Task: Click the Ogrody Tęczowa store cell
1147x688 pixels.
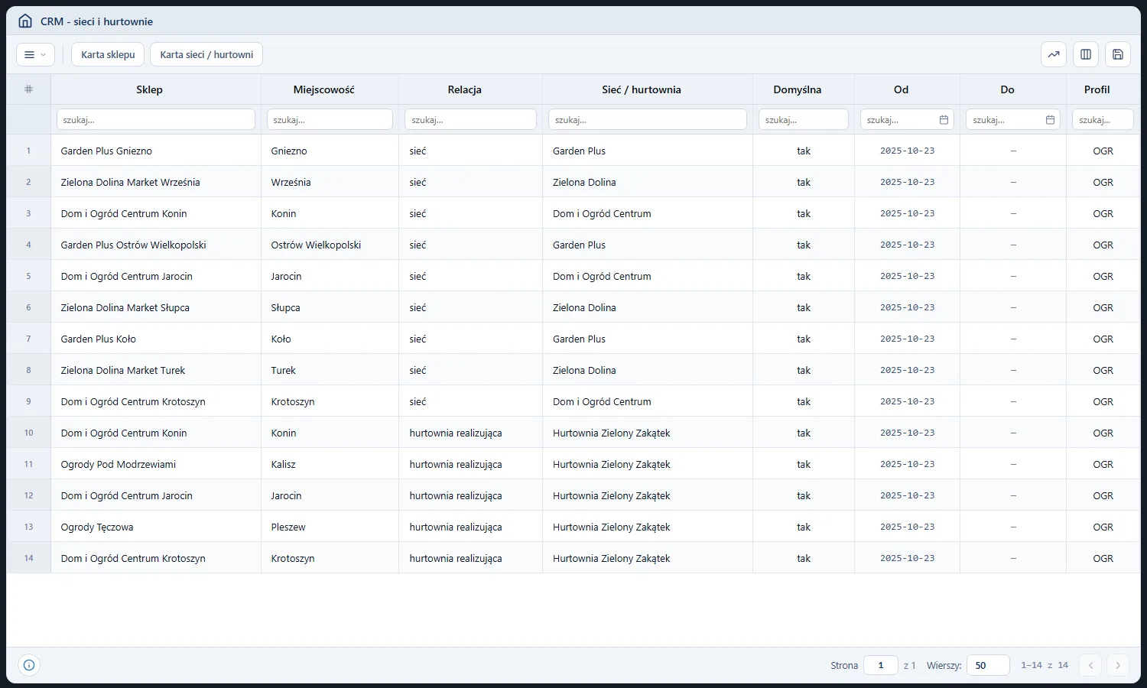Action: click(x=156, y=527)
